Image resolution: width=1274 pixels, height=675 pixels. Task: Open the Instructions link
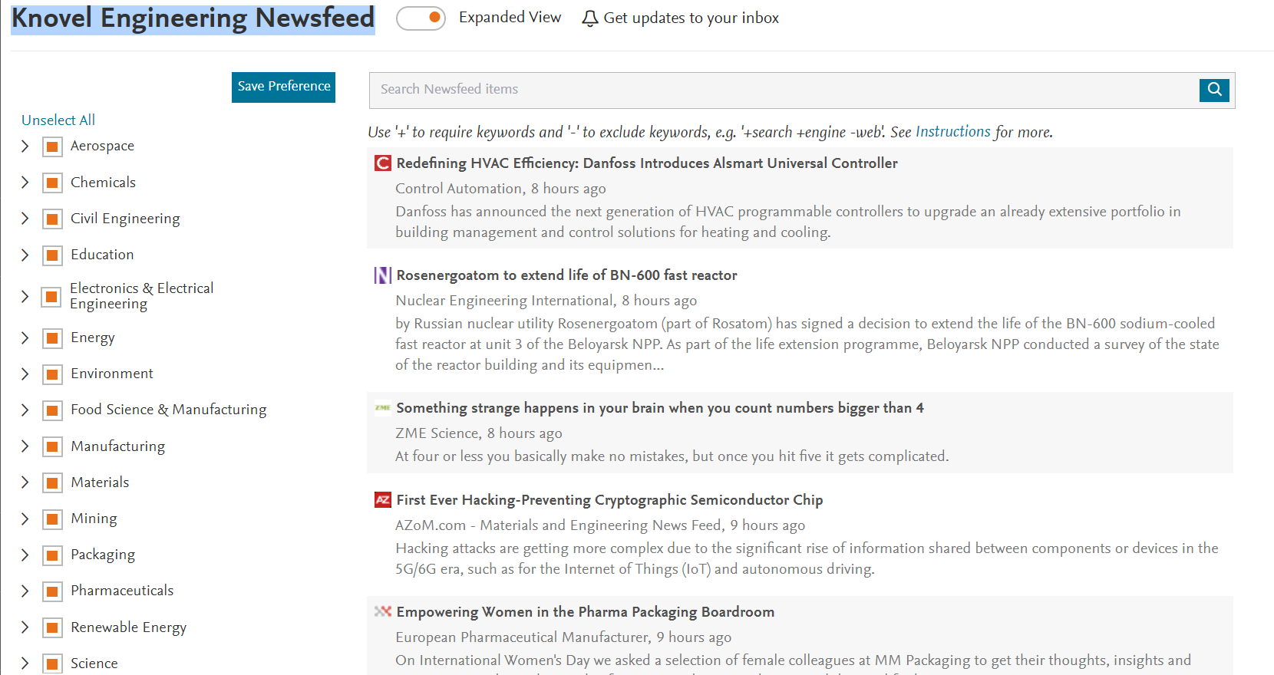point(952,132)
